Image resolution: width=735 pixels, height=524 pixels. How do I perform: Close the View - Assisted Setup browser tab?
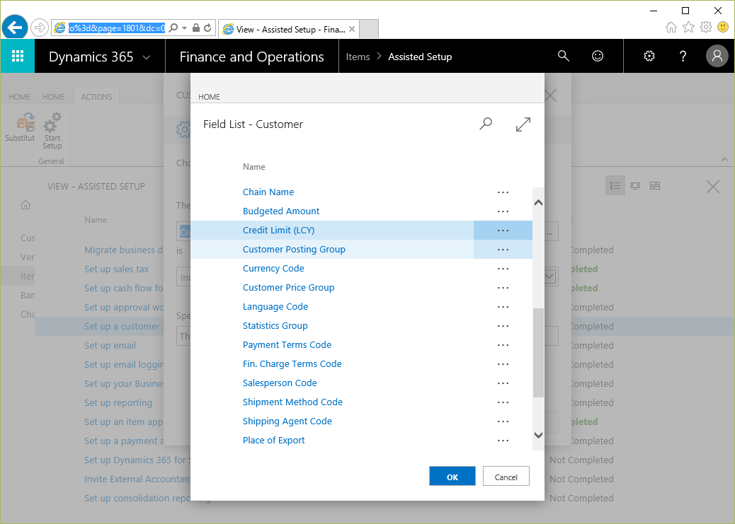pos(352,29)
